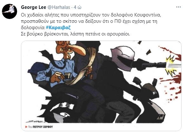Screen dimensions: 186x135
Task: Open the attached cartoon image
Action: pos(101,86)
